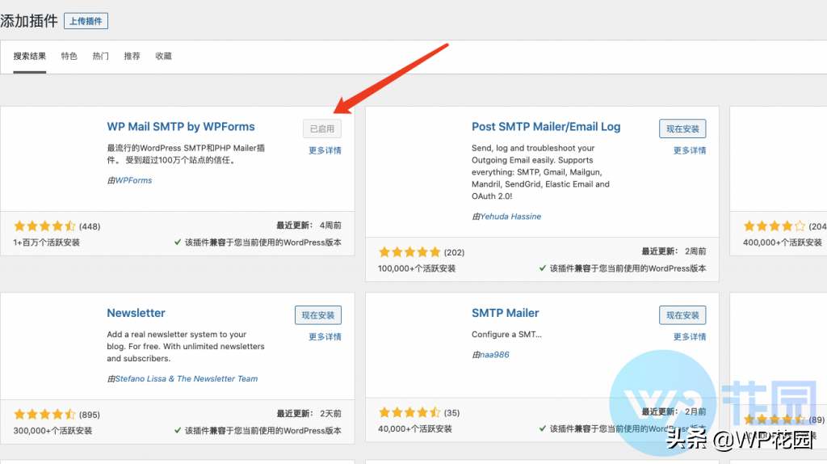Install the Newsletter plugin with 现在安装
Image resolution: width=827 pixels, height=464 pixels.
(318, 315)
